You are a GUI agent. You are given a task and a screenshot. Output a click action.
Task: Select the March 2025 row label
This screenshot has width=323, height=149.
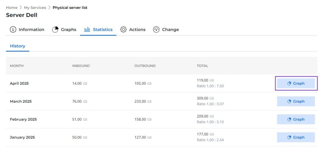click(x=21, y=101)
